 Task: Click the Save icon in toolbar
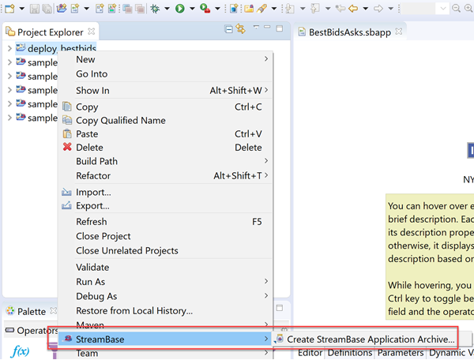[33, 9]
